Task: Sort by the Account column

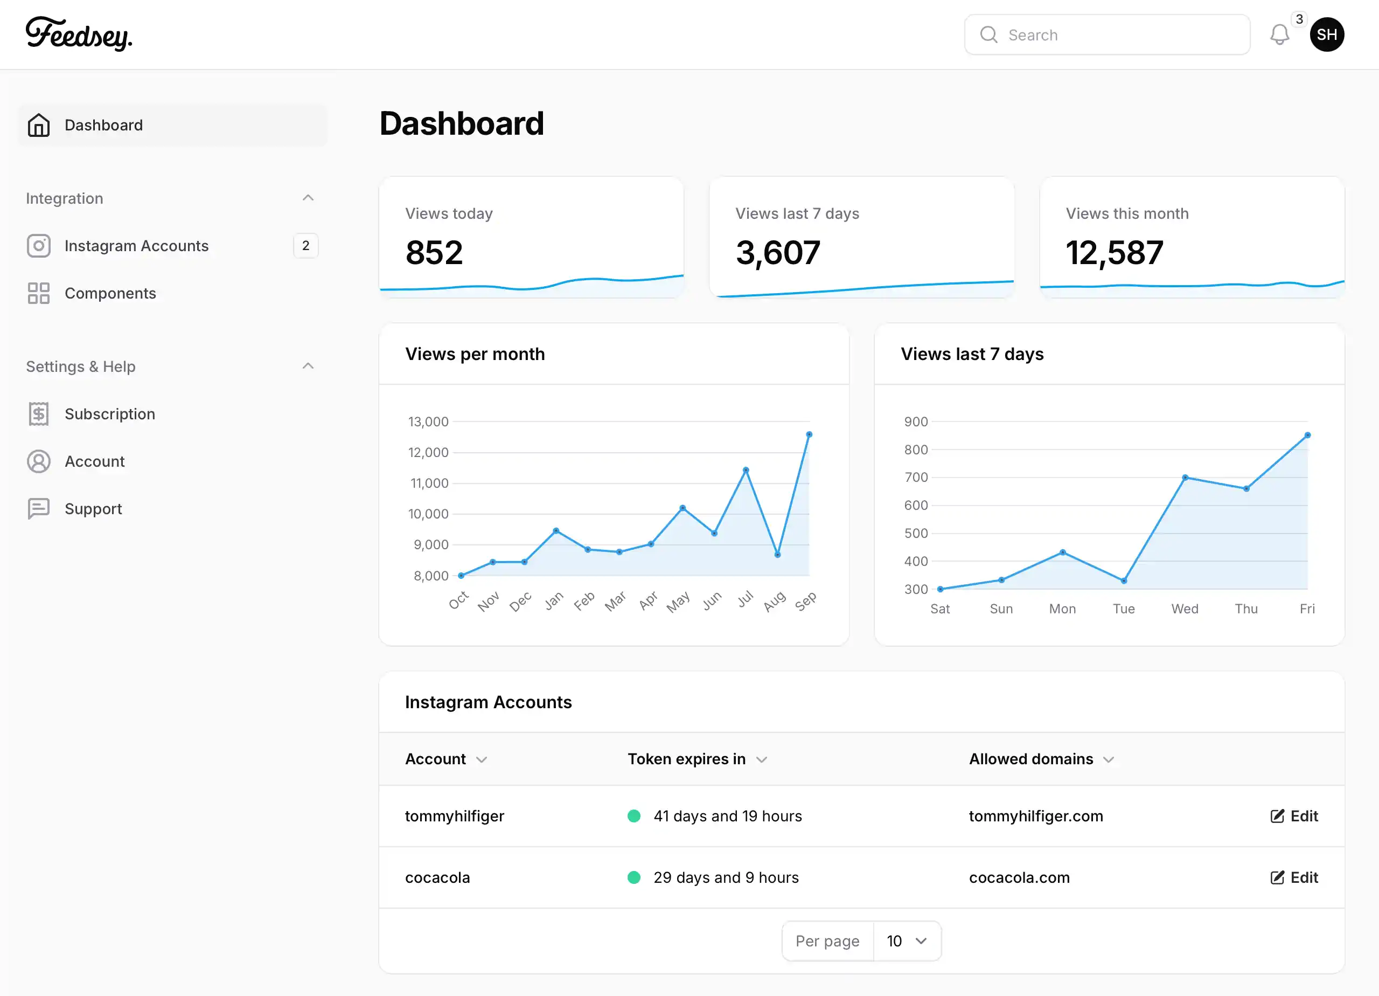Action: tap(447, 759)
